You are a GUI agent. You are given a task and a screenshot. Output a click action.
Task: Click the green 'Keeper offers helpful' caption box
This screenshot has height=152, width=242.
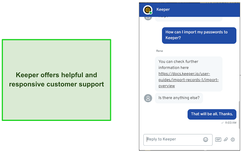(x=57, y=80)
